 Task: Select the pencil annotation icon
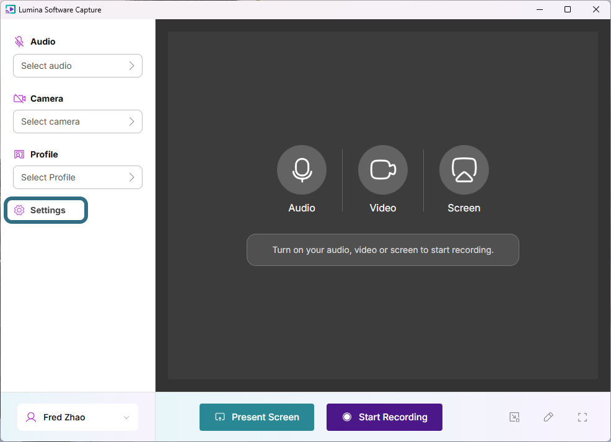coord(548,417)
